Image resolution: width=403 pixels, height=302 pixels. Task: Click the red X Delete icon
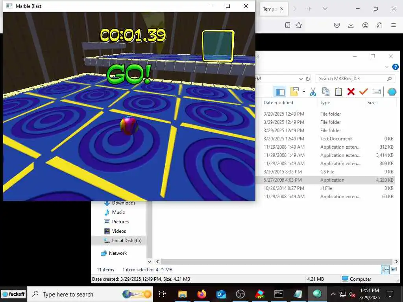(x=351, y=92)
